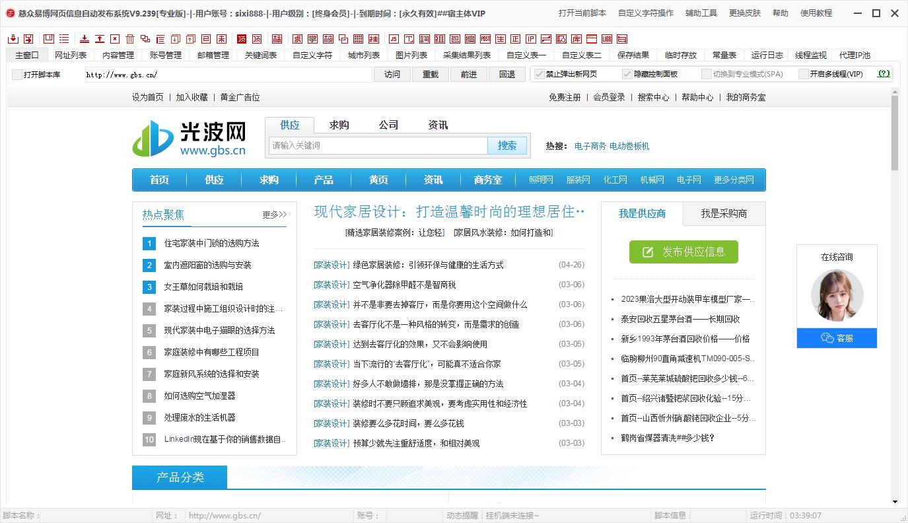Click the 回退 button

(x=507, y=75)
